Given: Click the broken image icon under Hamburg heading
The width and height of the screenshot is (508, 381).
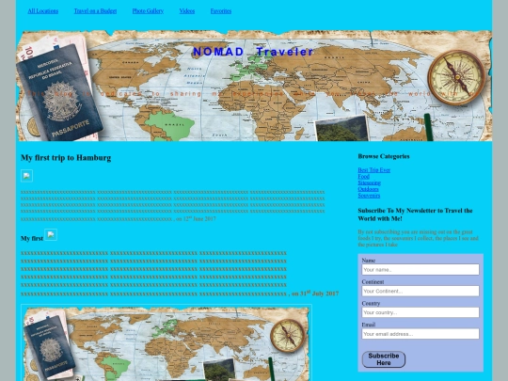Looking at the screenshot, I should [x=27, y=176].
